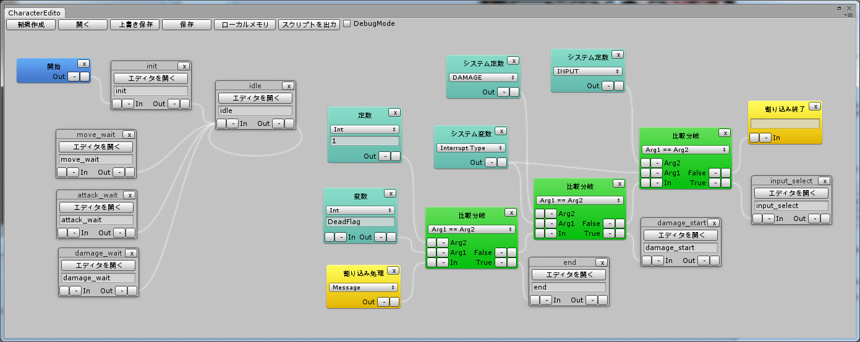Select the CharacterEditor tab

[x=34, y=12]
